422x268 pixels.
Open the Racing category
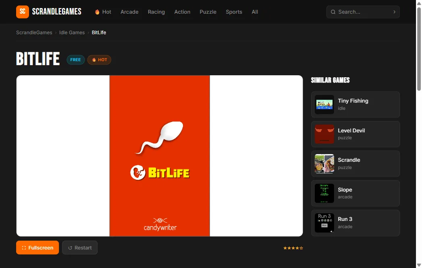point(156,12)
